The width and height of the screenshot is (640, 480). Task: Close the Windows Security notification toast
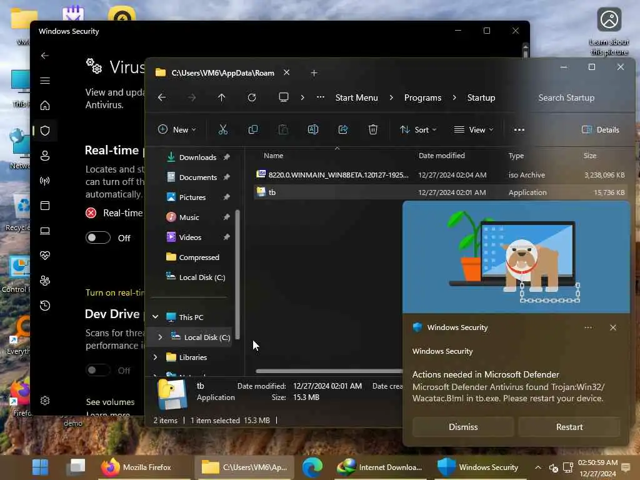tap(613, 327)
